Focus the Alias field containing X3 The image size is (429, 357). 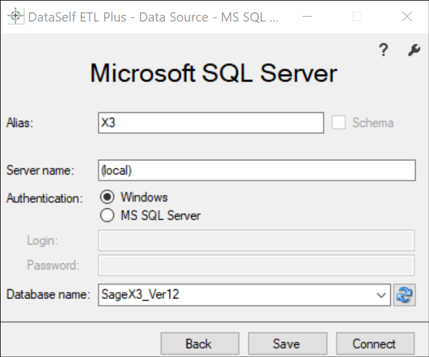tap(210, 123)
